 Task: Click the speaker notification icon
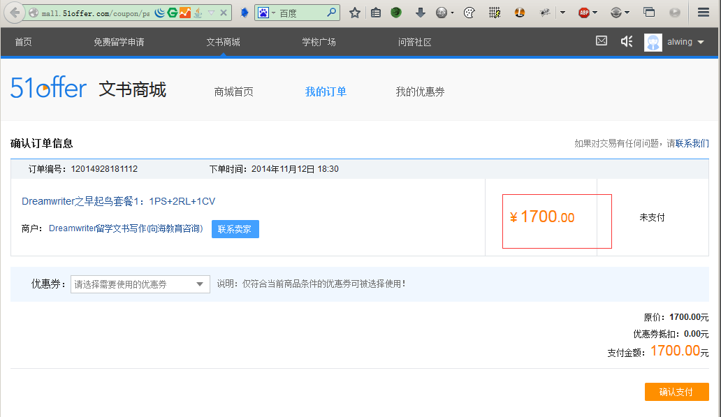pyautogui.click(x=627, y=41)
